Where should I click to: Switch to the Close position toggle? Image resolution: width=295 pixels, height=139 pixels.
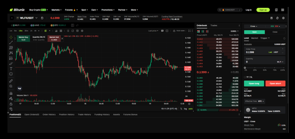pyautogui.click(x=275, y=32)
